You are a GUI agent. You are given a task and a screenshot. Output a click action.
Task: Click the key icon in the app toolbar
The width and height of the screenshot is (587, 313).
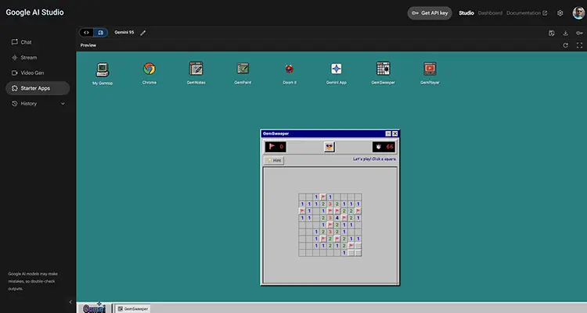pyautogui.click(x=579, y=34)
